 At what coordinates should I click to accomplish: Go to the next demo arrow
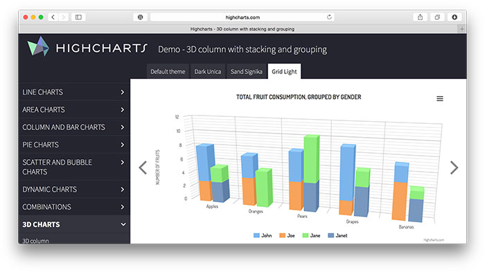pos(454,167)
